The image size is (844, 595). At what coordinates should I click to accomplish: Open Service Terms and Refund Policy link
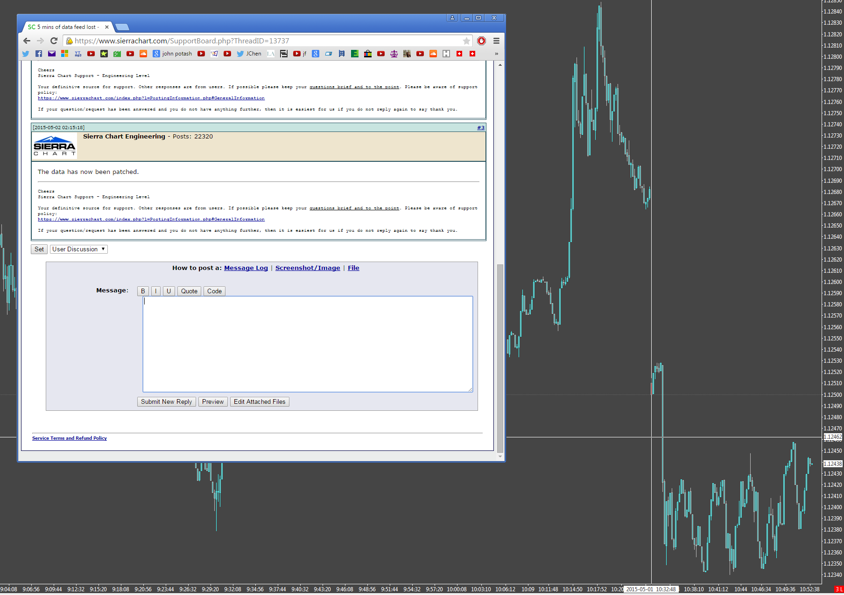[x=70, y=438]
